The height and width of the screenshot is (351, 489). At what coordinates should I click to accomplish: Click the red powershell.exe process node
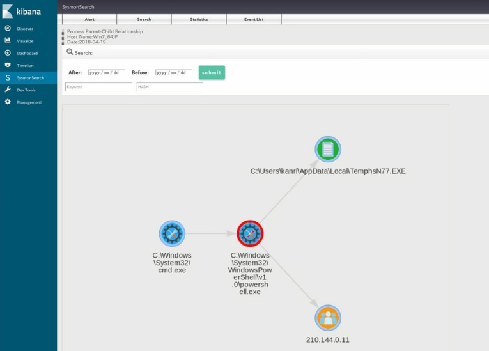250,234
